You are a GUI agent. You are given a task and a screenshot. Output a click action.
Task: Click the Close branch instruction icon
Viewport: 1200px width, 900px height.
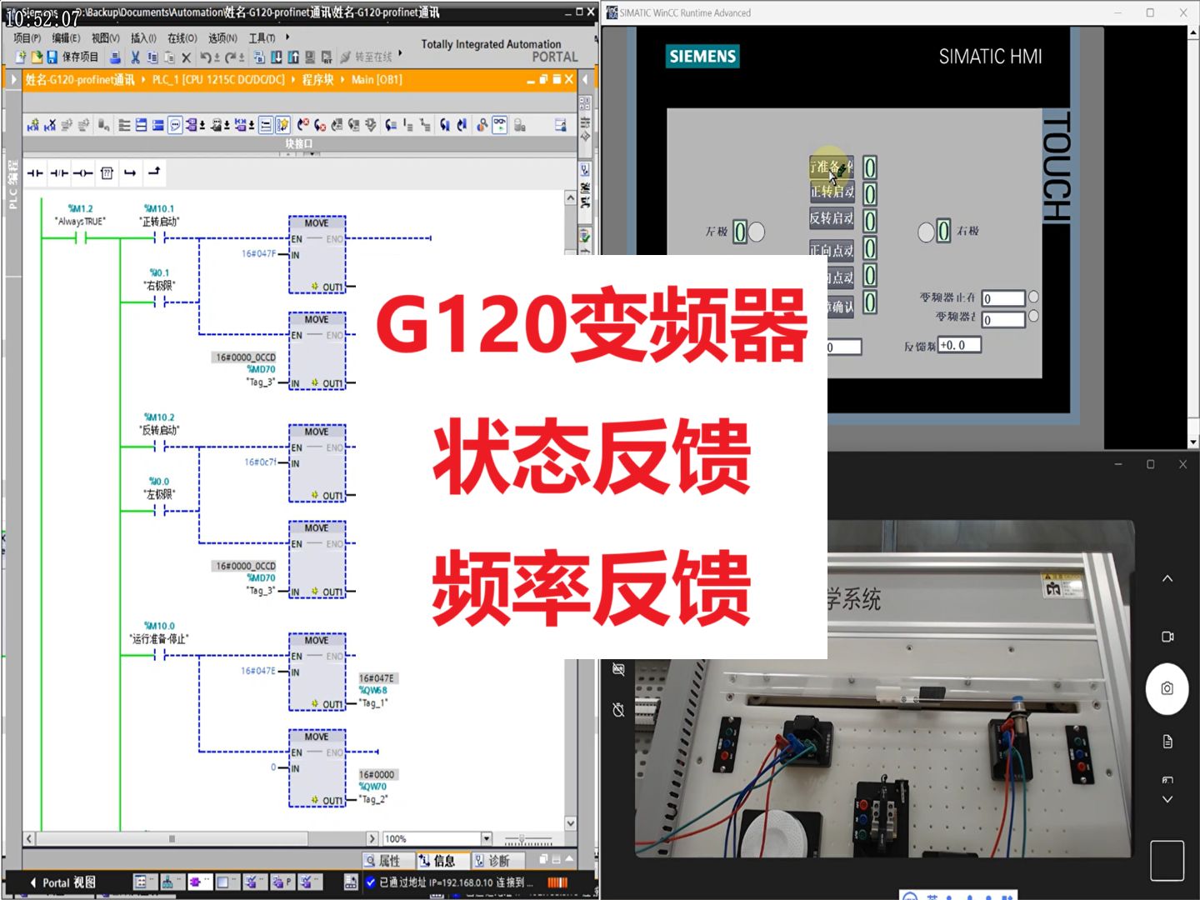tap(154, 172)
